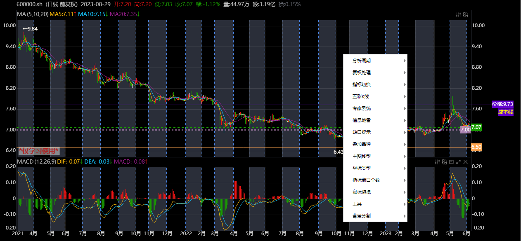Open the 复权处理 menu entry
The image size is (521, 241).
click(x=361, y=72)
